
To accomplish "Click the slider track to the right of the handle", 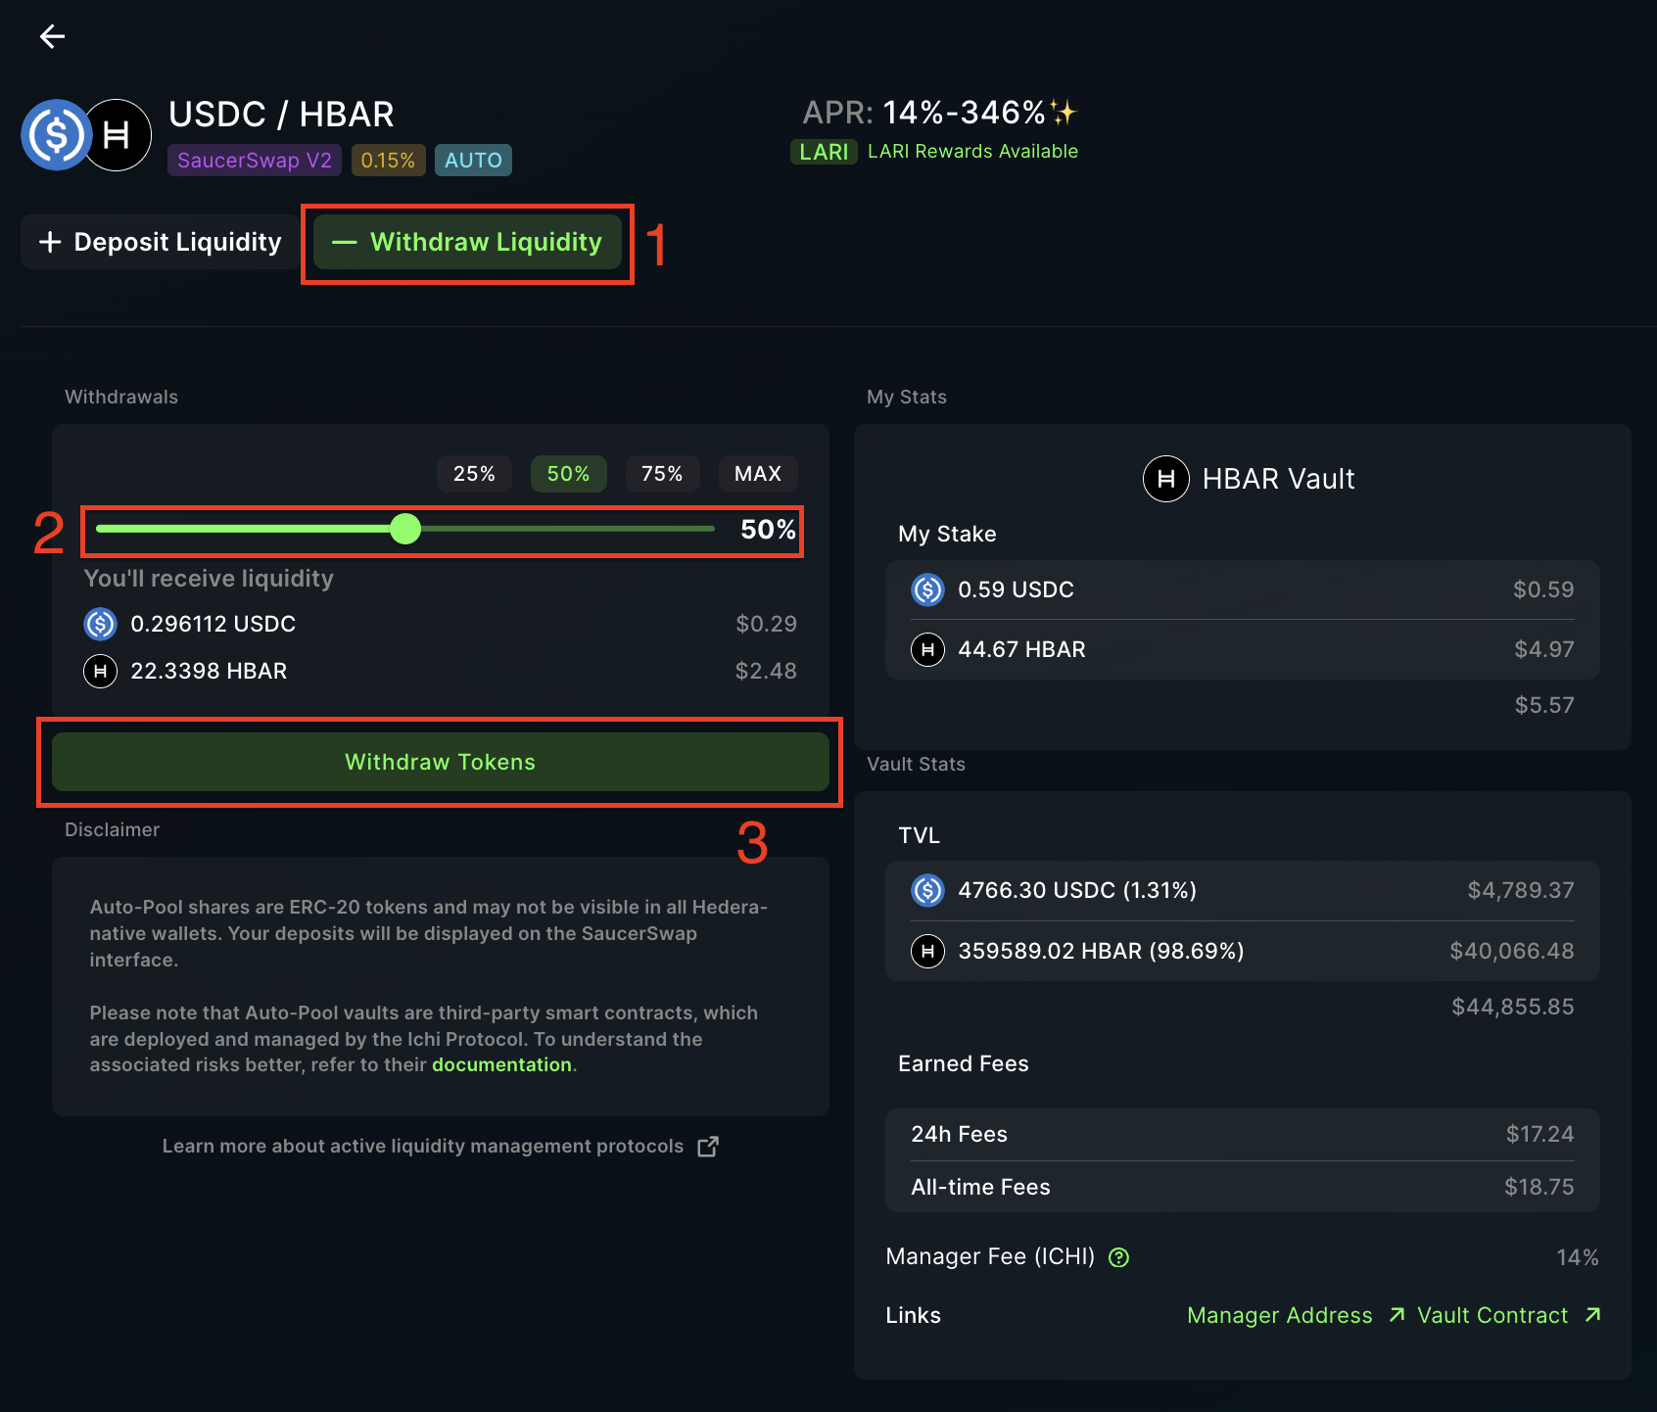I will coord(568,529).
